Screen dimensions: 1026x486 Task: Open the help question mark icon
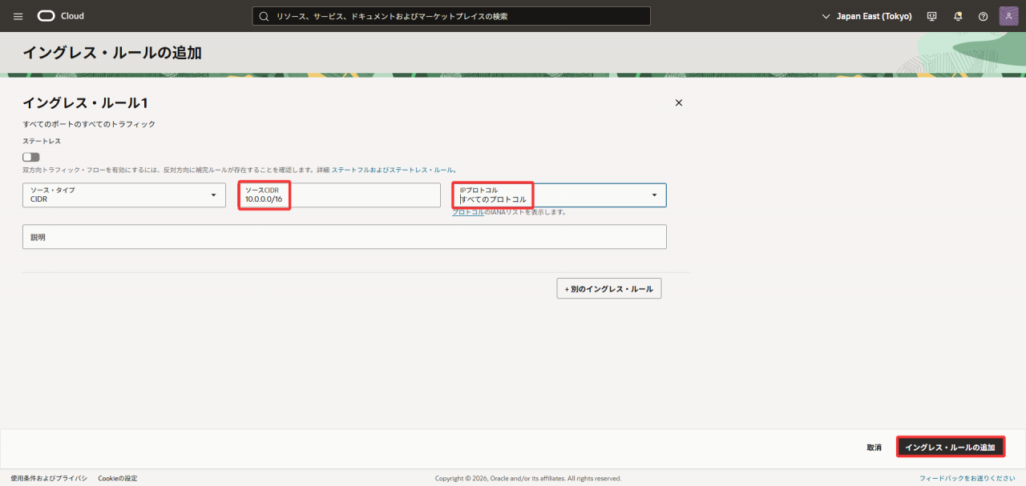984,16
